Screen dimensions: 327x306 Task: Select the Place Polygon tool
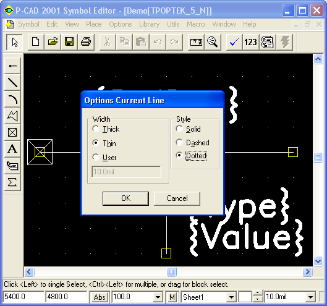pos(12,116)
